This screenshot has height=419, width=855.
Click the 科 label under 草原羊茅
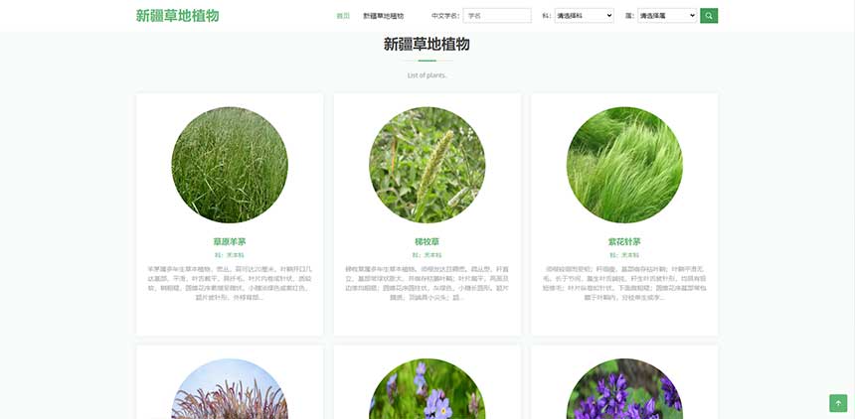pos(230,255)
